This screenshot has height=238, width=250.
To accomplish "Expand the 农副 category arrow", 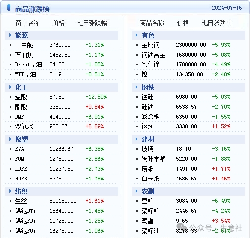I will (137, 191).
